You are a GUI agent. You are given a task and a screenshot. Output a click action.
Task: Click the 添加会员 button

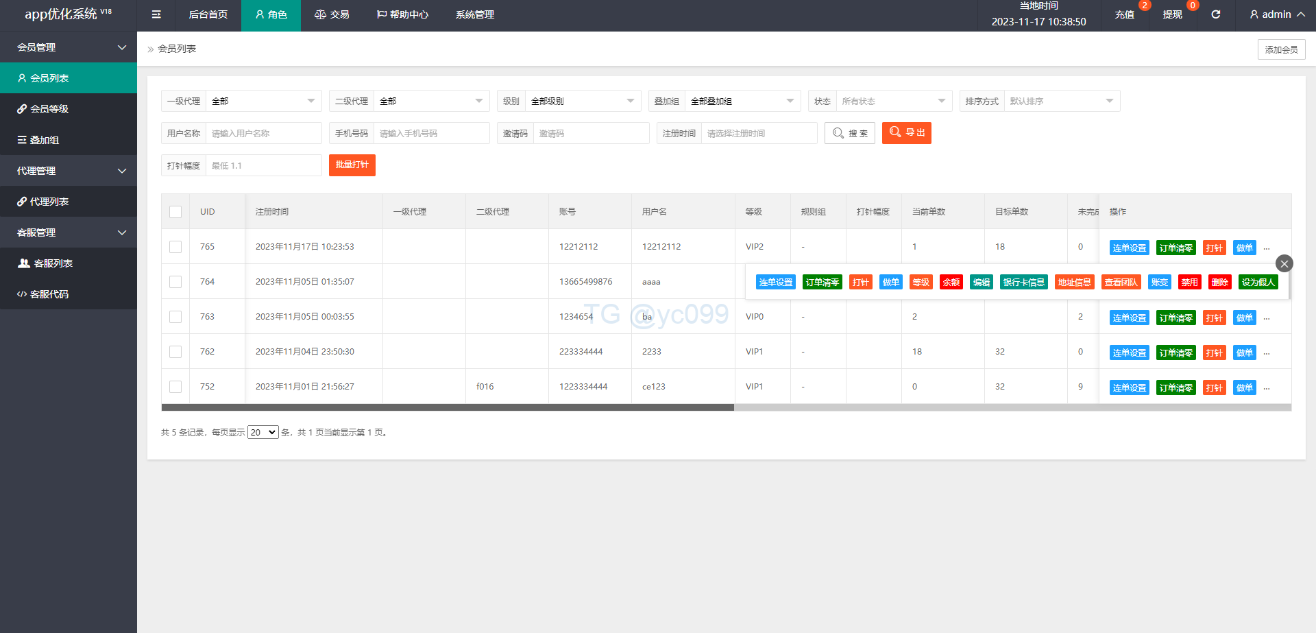[1281, 49]
